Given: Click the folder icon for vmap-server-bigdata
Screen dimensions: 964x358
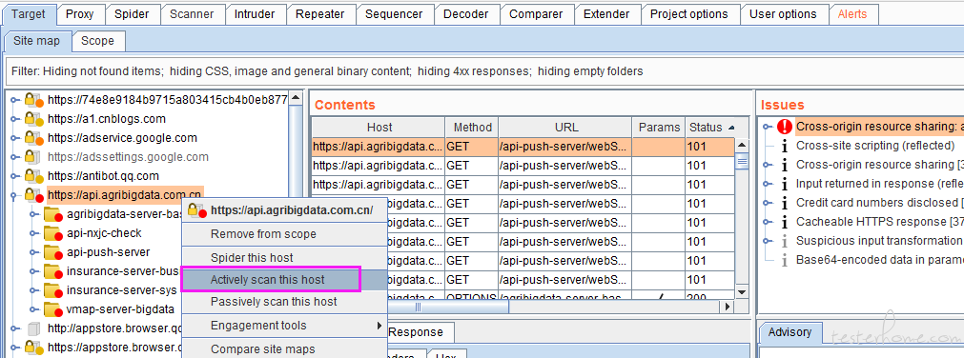Looking at the screenshot, I should point(52,310).
